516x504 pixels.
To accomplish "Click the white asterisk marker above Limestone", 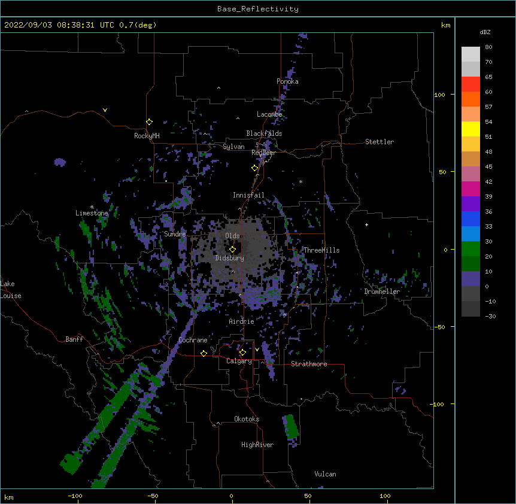I will click(92, 207).
